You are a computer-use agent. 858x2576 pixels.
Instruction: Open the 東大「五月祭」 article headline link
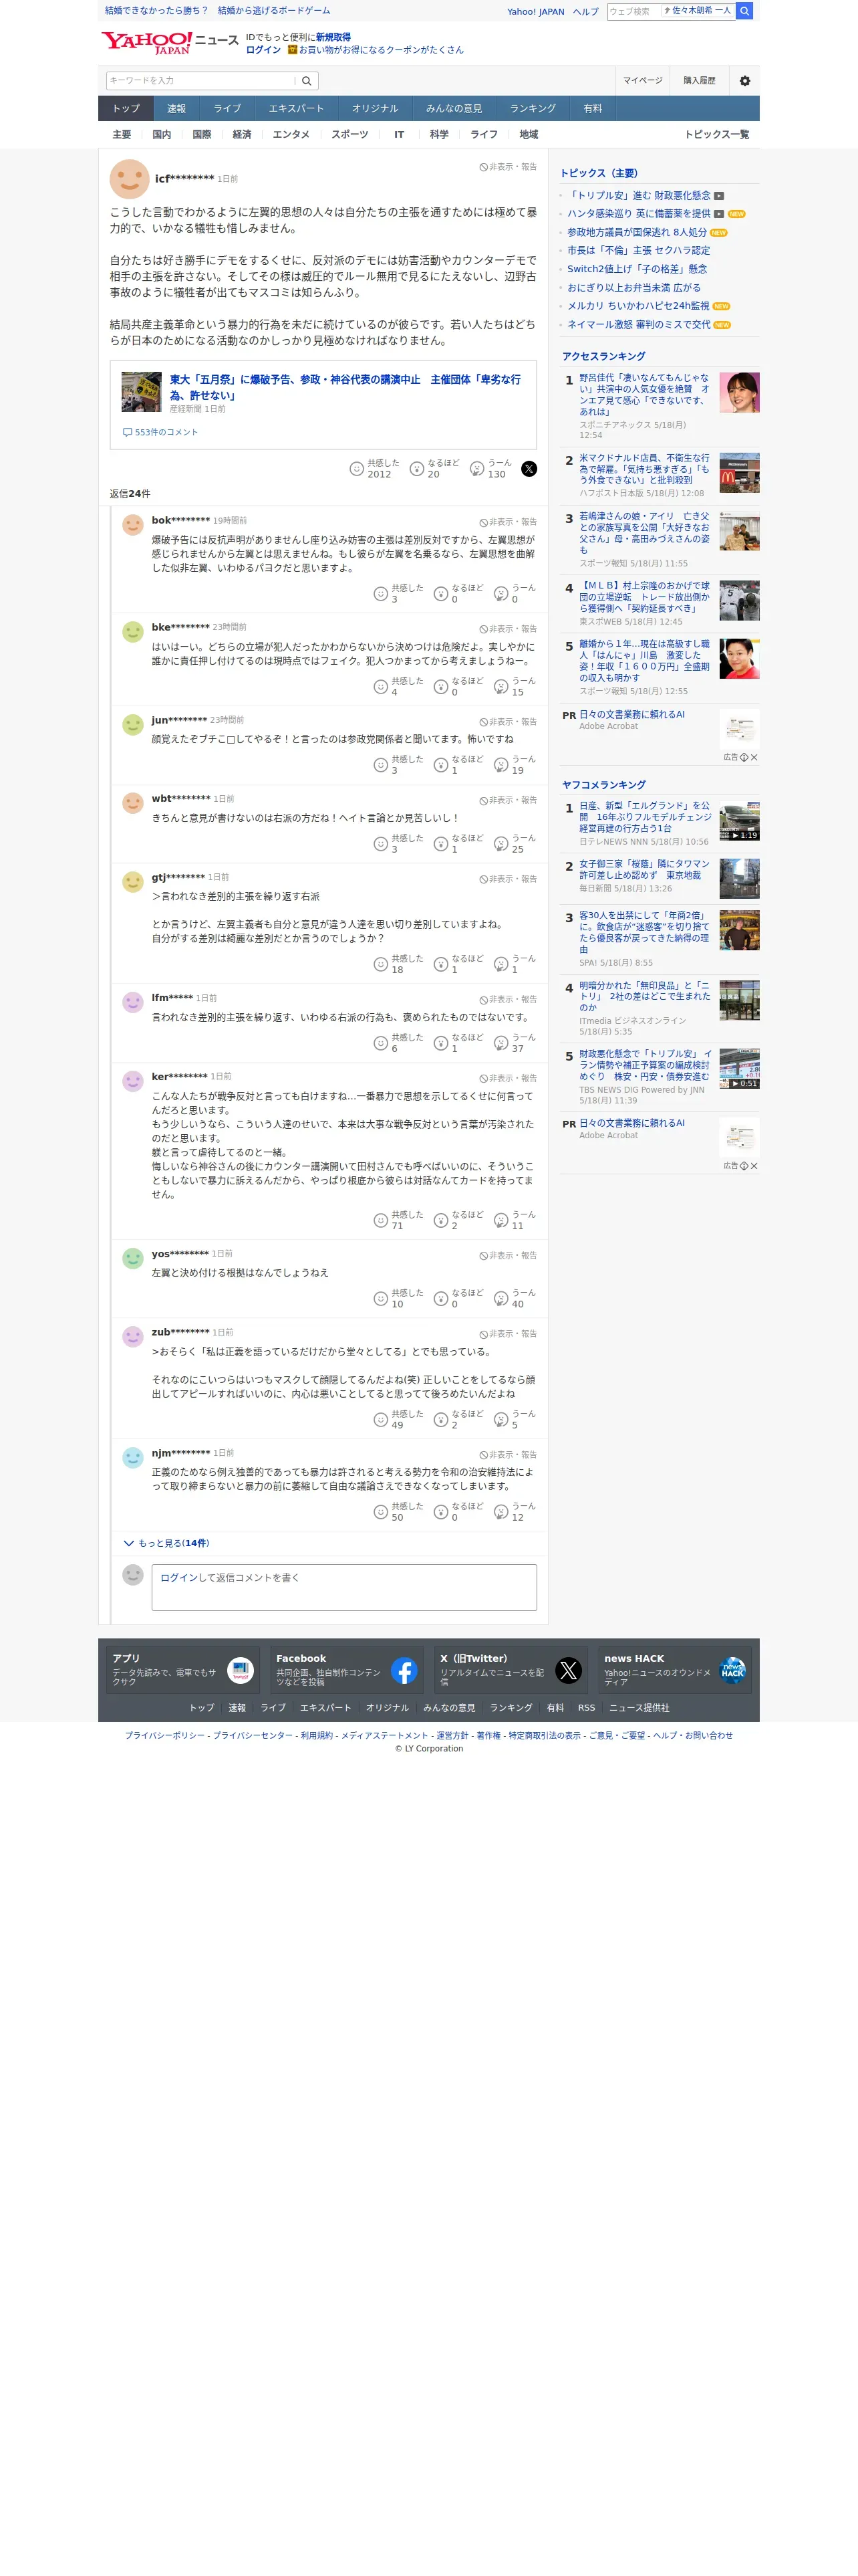point(345,387)
